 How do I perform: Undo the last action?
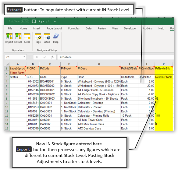coord(40,21)
